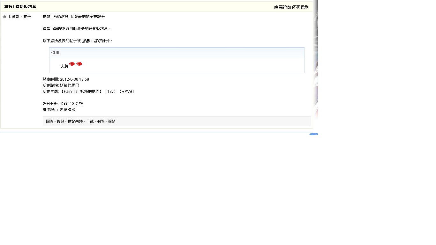
Task: Download the message using 下載
Action: (x=90, y=122)
